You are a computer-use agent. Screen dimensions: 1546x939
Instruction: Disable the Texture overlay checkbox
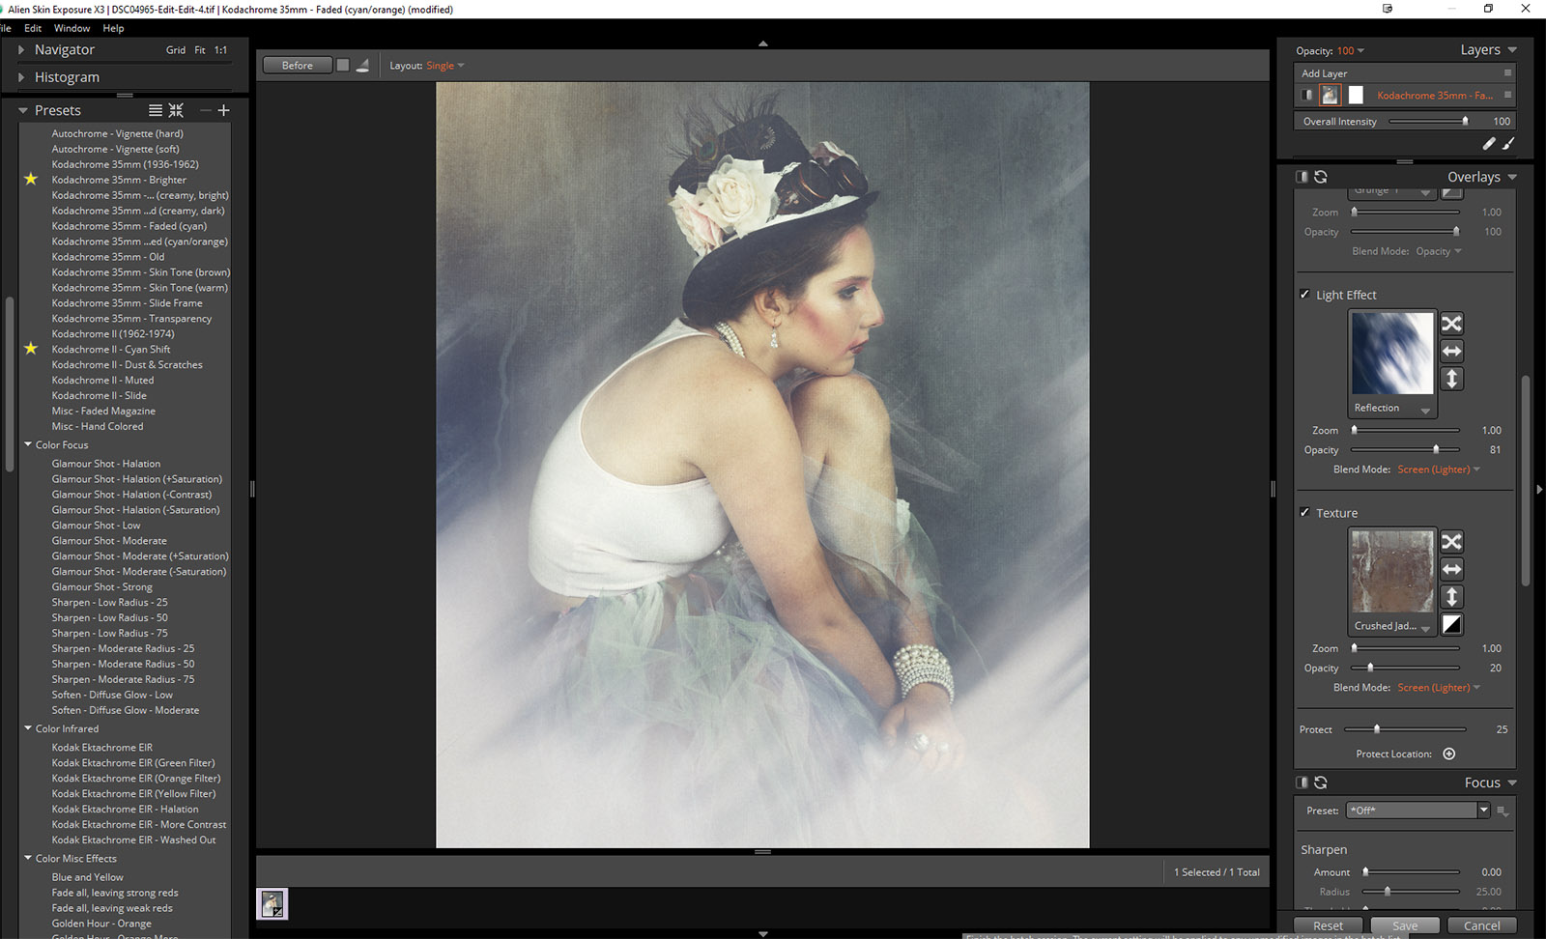pos(1304,513)
